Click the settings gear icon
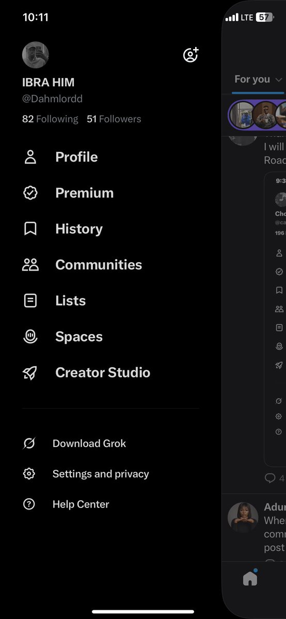This screenshot has height=619, width=286. 29,474
